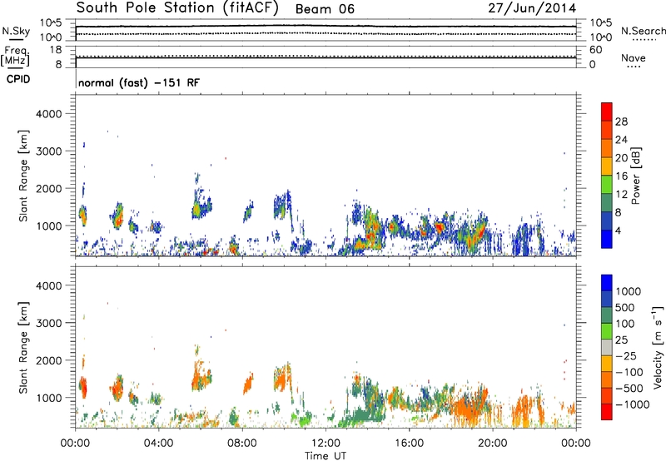Image resolution: width=666 pixels, height=461 pixels.
Task: Click the gray segment of velocity color bar
Action: coord(607,348)
